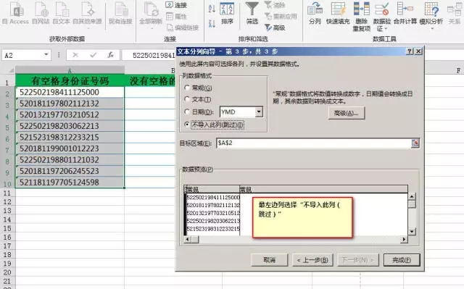Click the Select All corner triangle
The width and height of the screenshot is (464, 289).
pyautogui.click(x=12, y=70)
